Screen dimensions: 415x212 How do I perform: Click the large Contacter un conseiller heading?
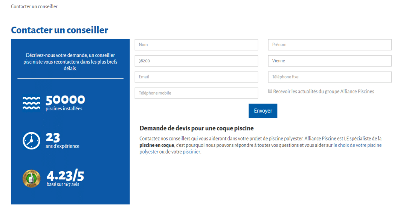pos(60,30)
